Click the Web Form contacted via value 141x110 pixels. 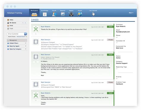120,48
